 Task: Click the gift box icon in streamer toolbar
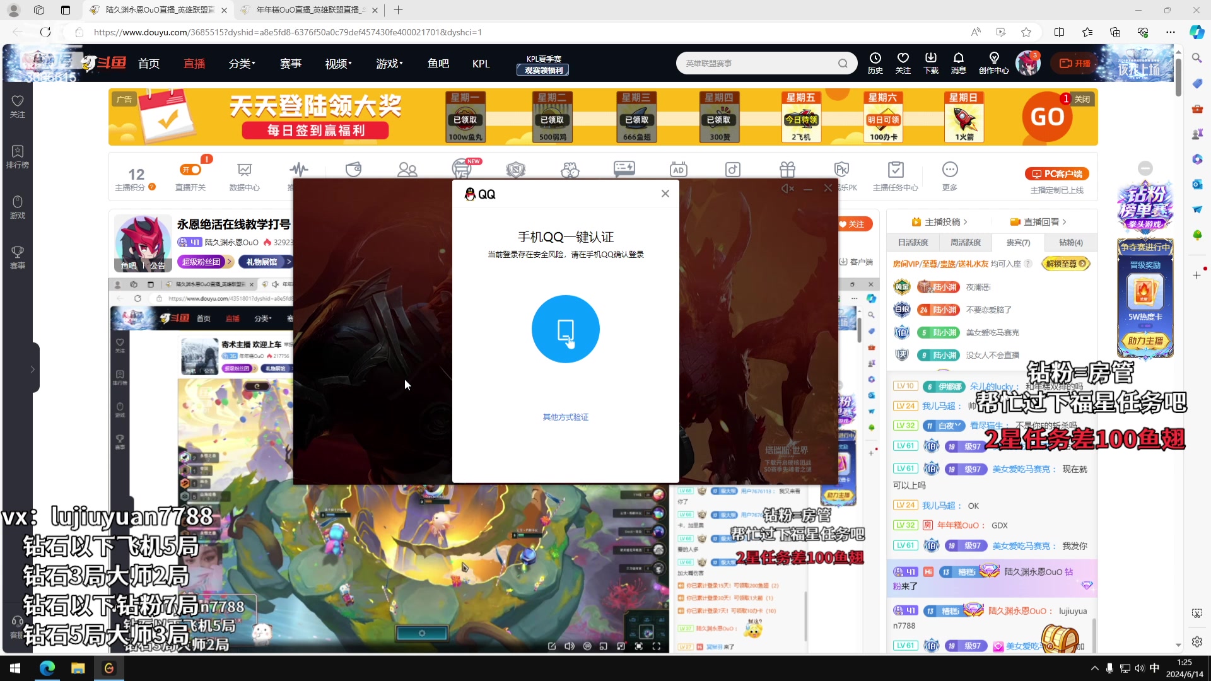coord(788,170)
